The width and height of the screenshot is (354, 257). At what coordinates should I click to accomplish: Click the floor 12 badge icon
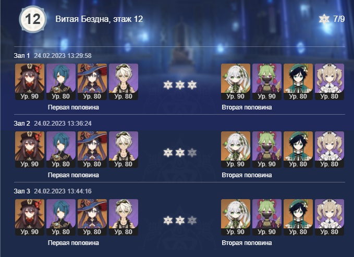tap(33, 19)
